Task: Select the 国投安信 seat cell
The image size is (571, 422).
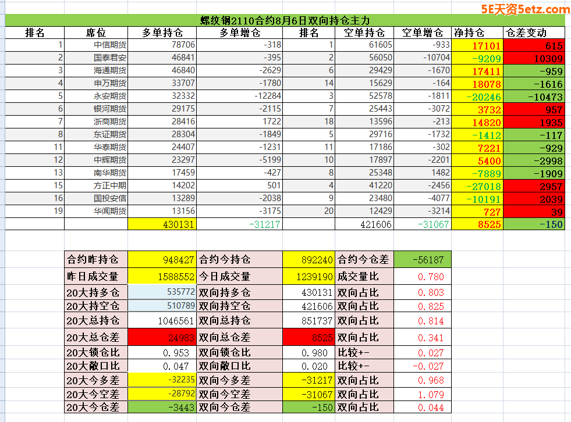Action: (x=96, y=198)
